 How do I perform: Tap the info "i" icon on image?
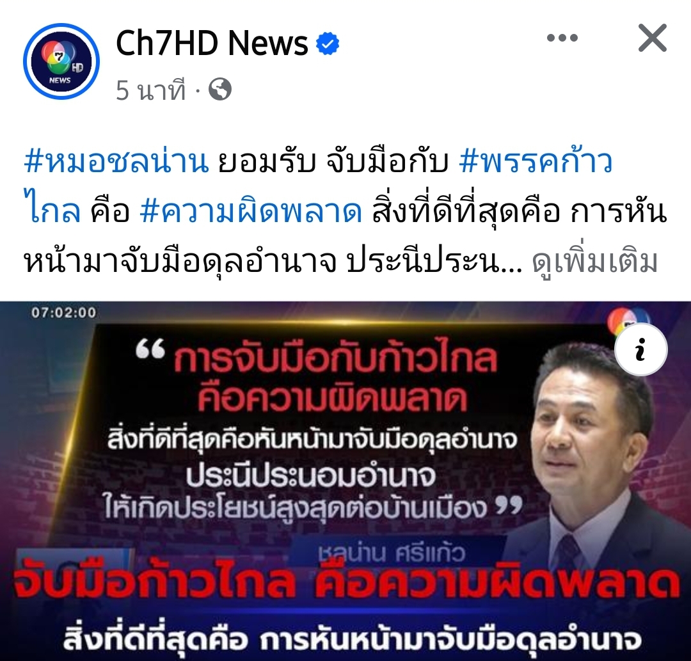coord(641,349)
